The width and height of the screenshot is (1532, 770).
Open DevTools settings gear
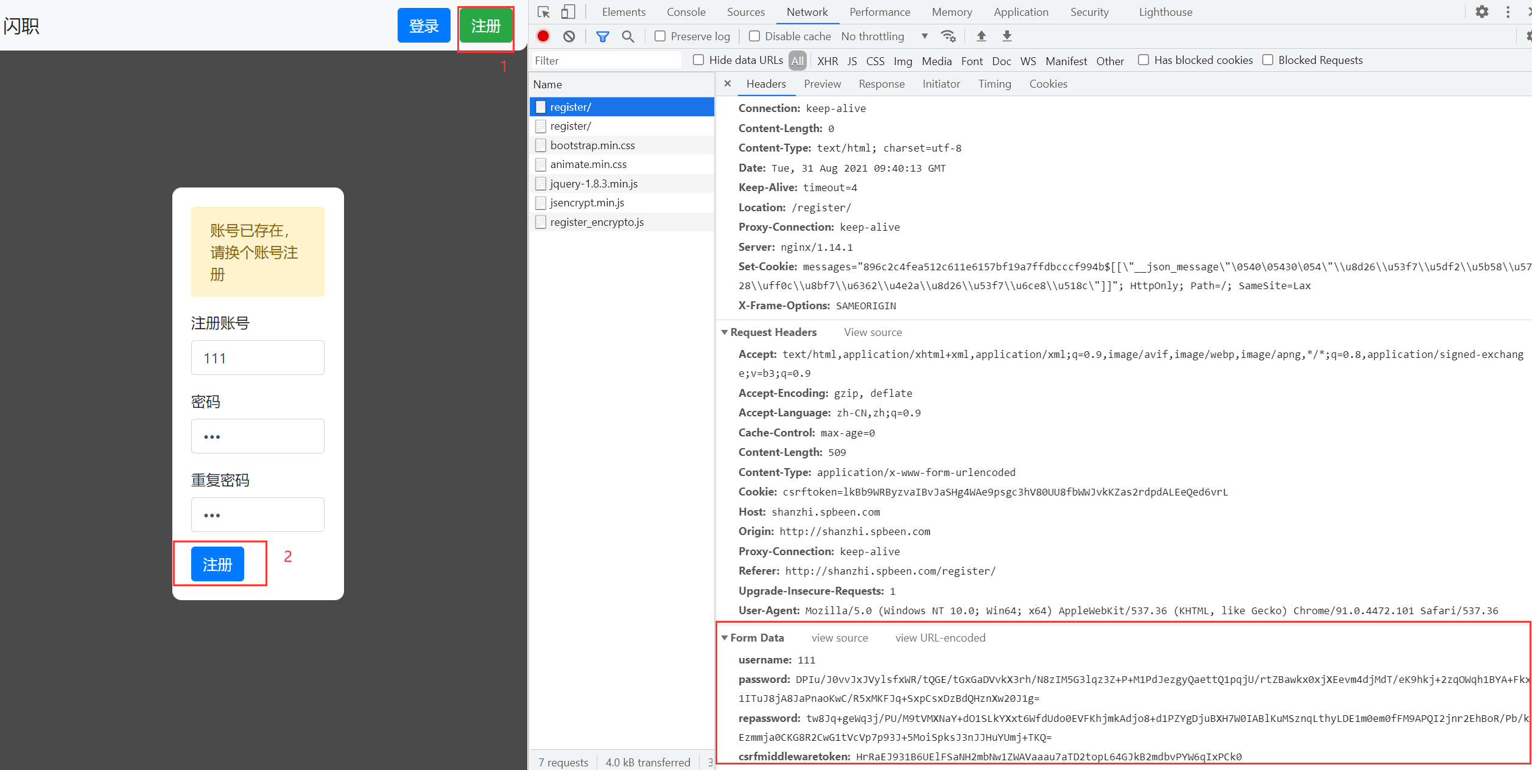point(1481,12)
